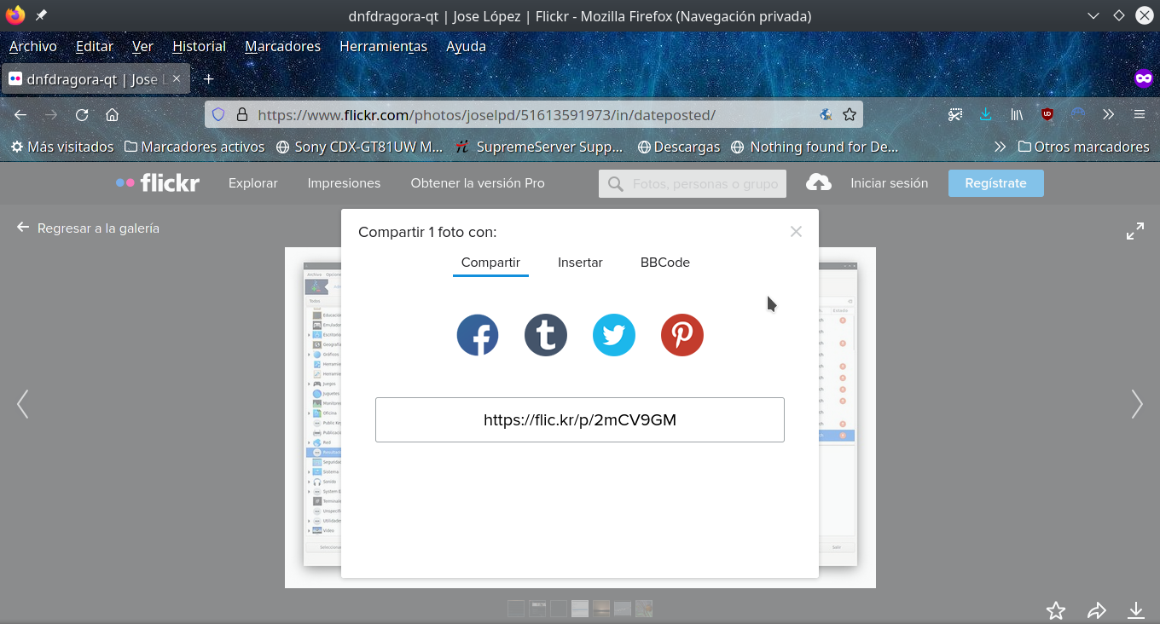
Task: Click the download icon below the photo
Action: tap(1136, 610)
